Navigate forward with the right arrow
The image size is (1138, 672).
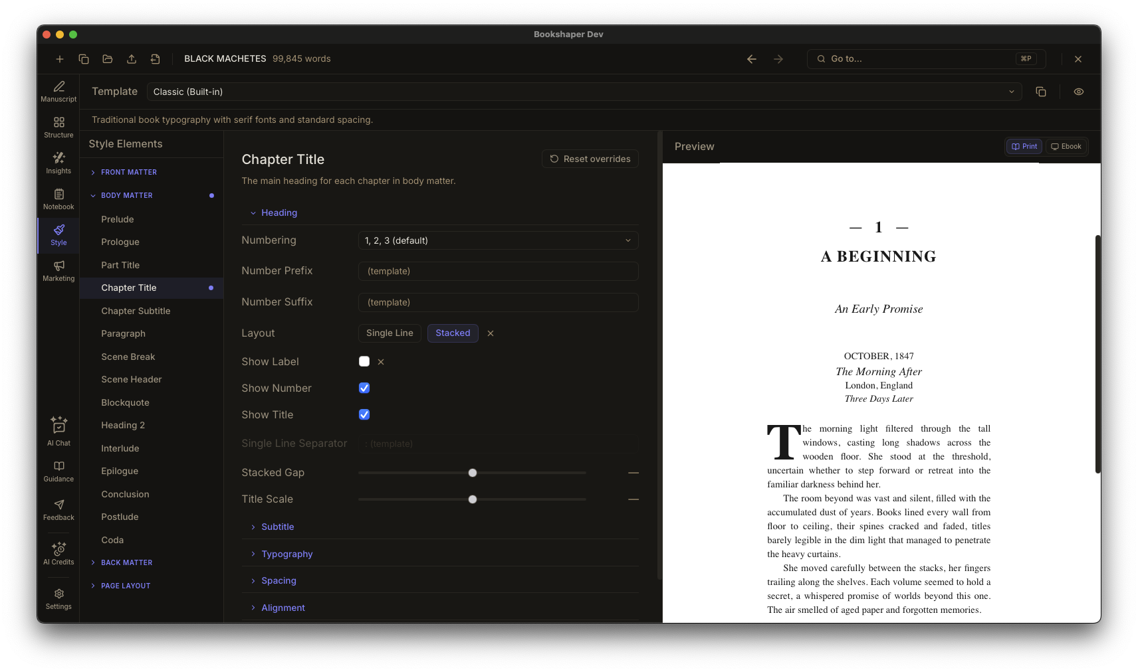tap(778, 59)
